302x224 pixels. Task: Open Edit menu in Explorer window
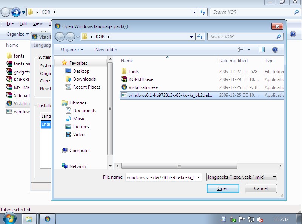[23, 23]
